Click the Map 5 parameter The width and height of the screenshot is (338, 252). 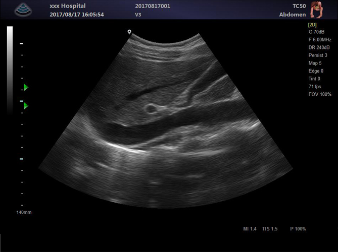(315, 63)
